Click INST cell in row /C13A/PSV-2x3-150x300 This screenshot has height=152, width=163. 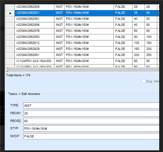59,61
